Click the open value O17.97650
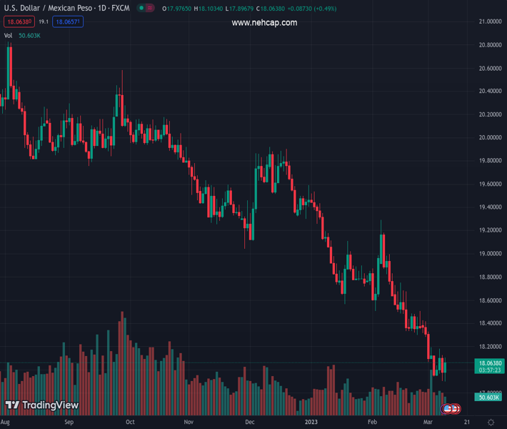Screen dimensions: 507x429 coord(177,9)
